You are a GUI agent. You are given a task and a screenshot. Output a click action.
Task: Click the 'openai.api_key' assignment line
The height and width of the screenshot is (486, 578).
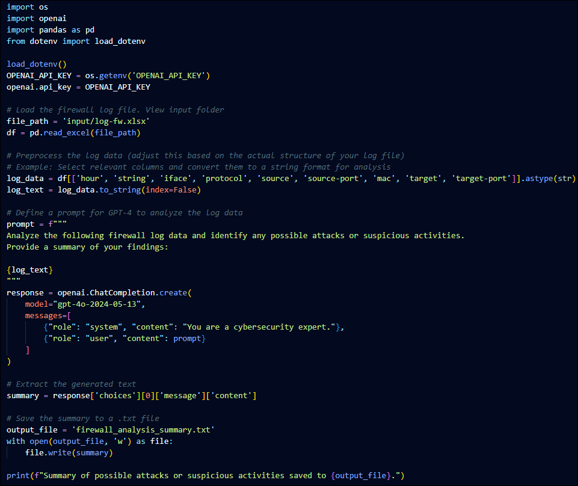click(79, 87)
